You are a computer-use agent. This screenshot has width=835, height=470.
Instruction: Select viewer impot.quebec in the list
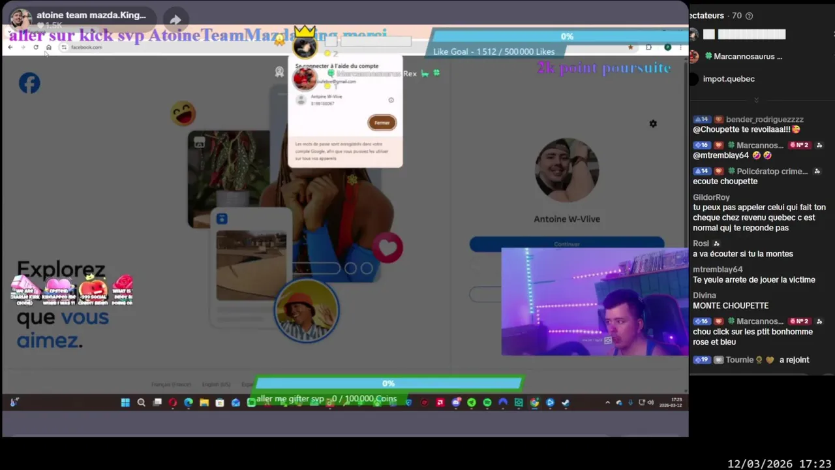[x=729, y=79]
